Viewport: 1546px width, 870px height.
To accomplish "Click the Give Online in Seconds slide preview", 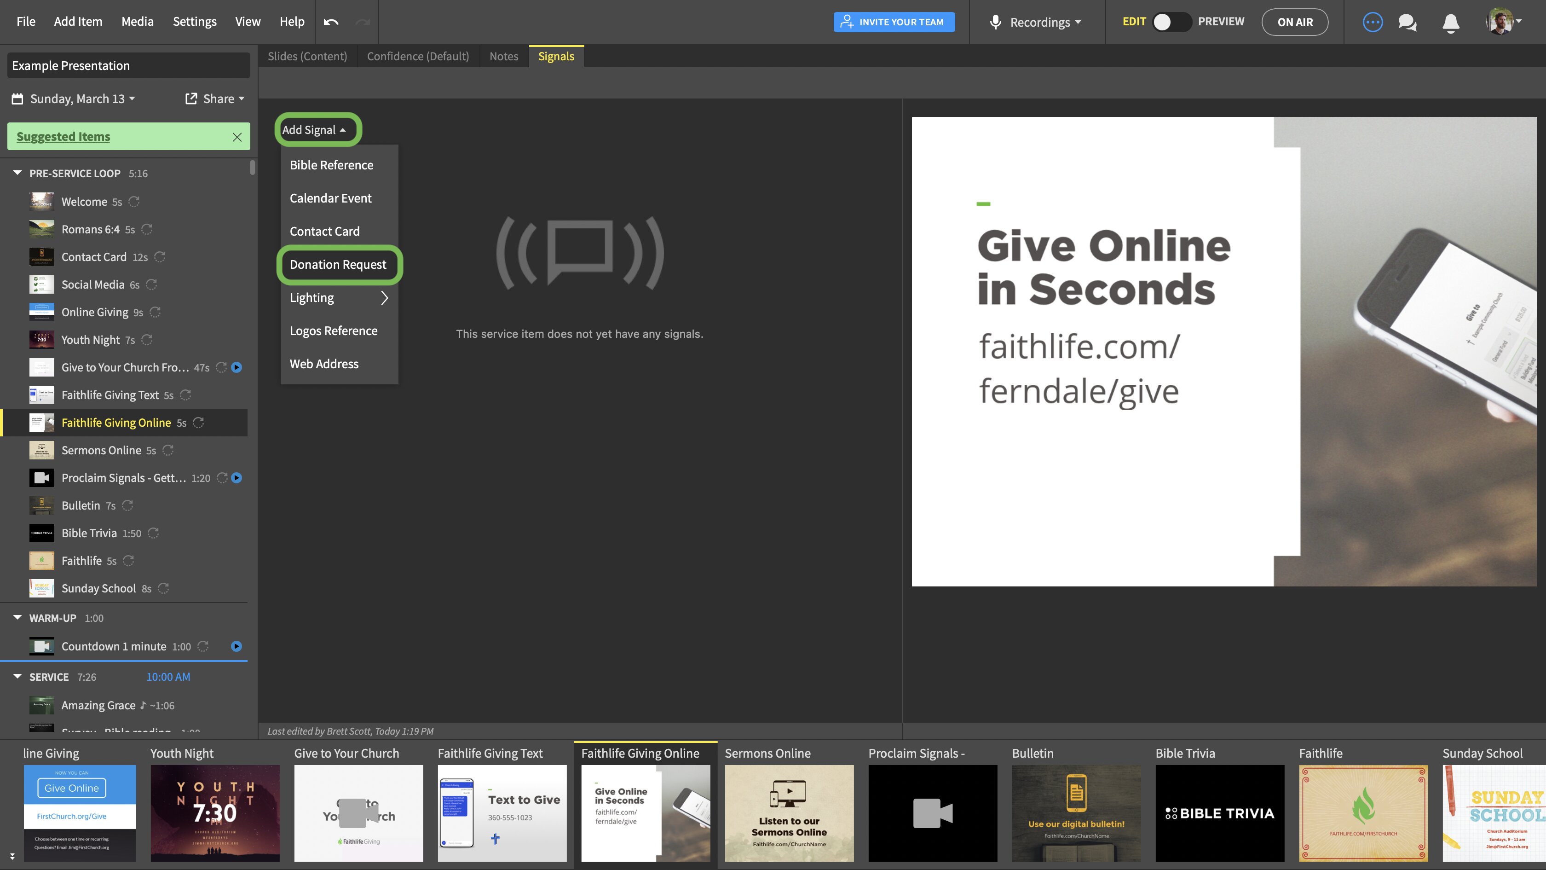I will 1224,352.
